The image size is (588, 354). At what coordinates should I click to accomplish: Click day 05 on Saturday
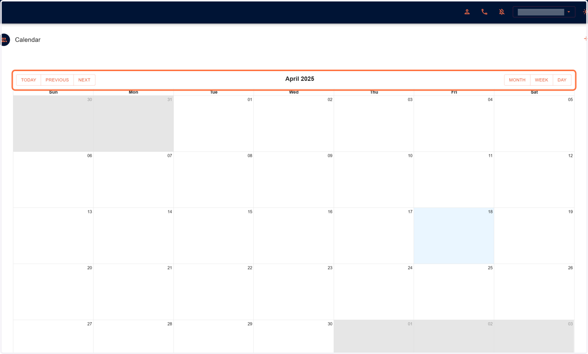pyautogui.click(x=534, y=124)
